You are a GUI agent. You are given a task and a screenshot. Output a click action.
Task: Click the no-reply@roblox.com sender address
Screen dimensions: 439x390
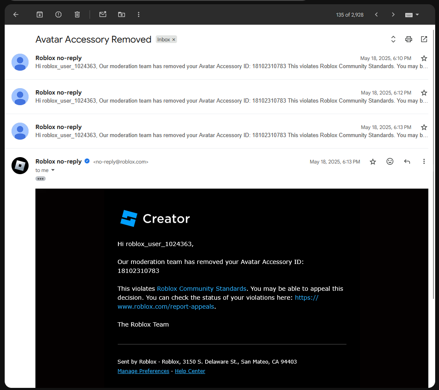tap(121, 162)
